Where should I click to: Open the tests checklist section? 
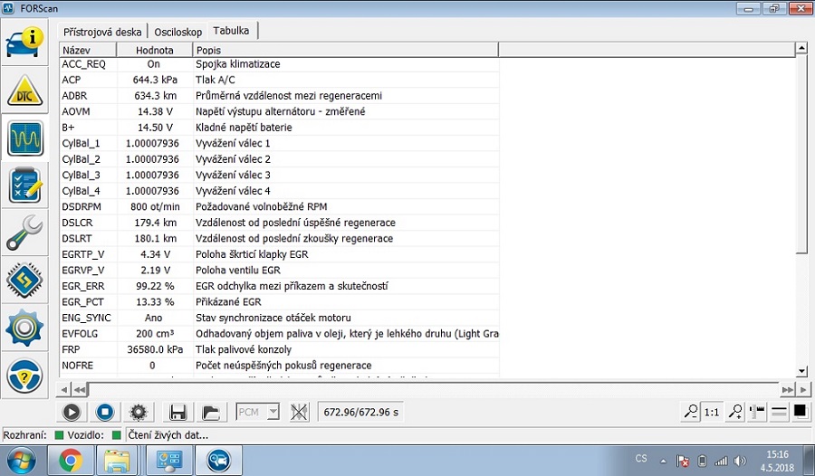(26, 186)
